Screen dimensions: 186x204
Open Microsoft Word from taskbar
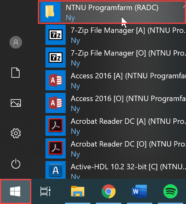(x=139, y=191)
